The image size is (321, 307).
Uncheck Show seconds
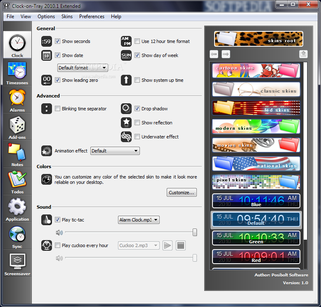click(57, 41)
